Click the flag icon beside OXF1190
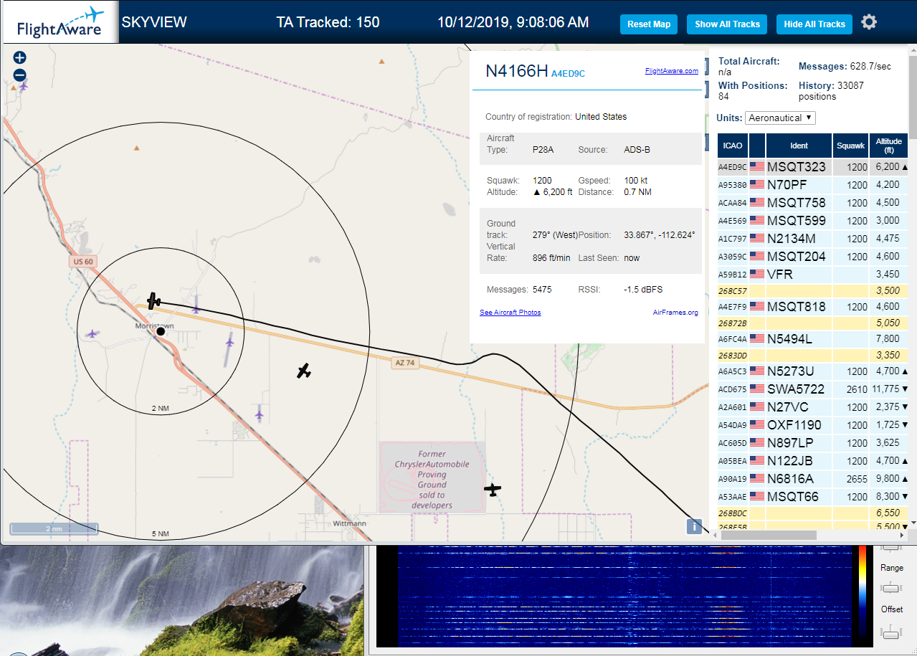 (x=757, y=424)
